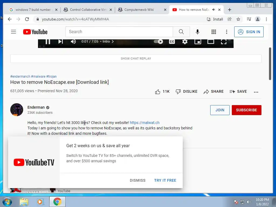276x207 pixels.
Task: Switch to miniplayer mode
Action: [x=198, y=42]
